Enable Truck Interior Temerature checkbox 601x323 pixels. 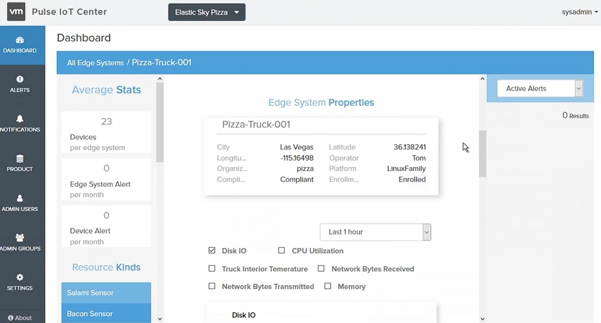click(x=212, y=268)
